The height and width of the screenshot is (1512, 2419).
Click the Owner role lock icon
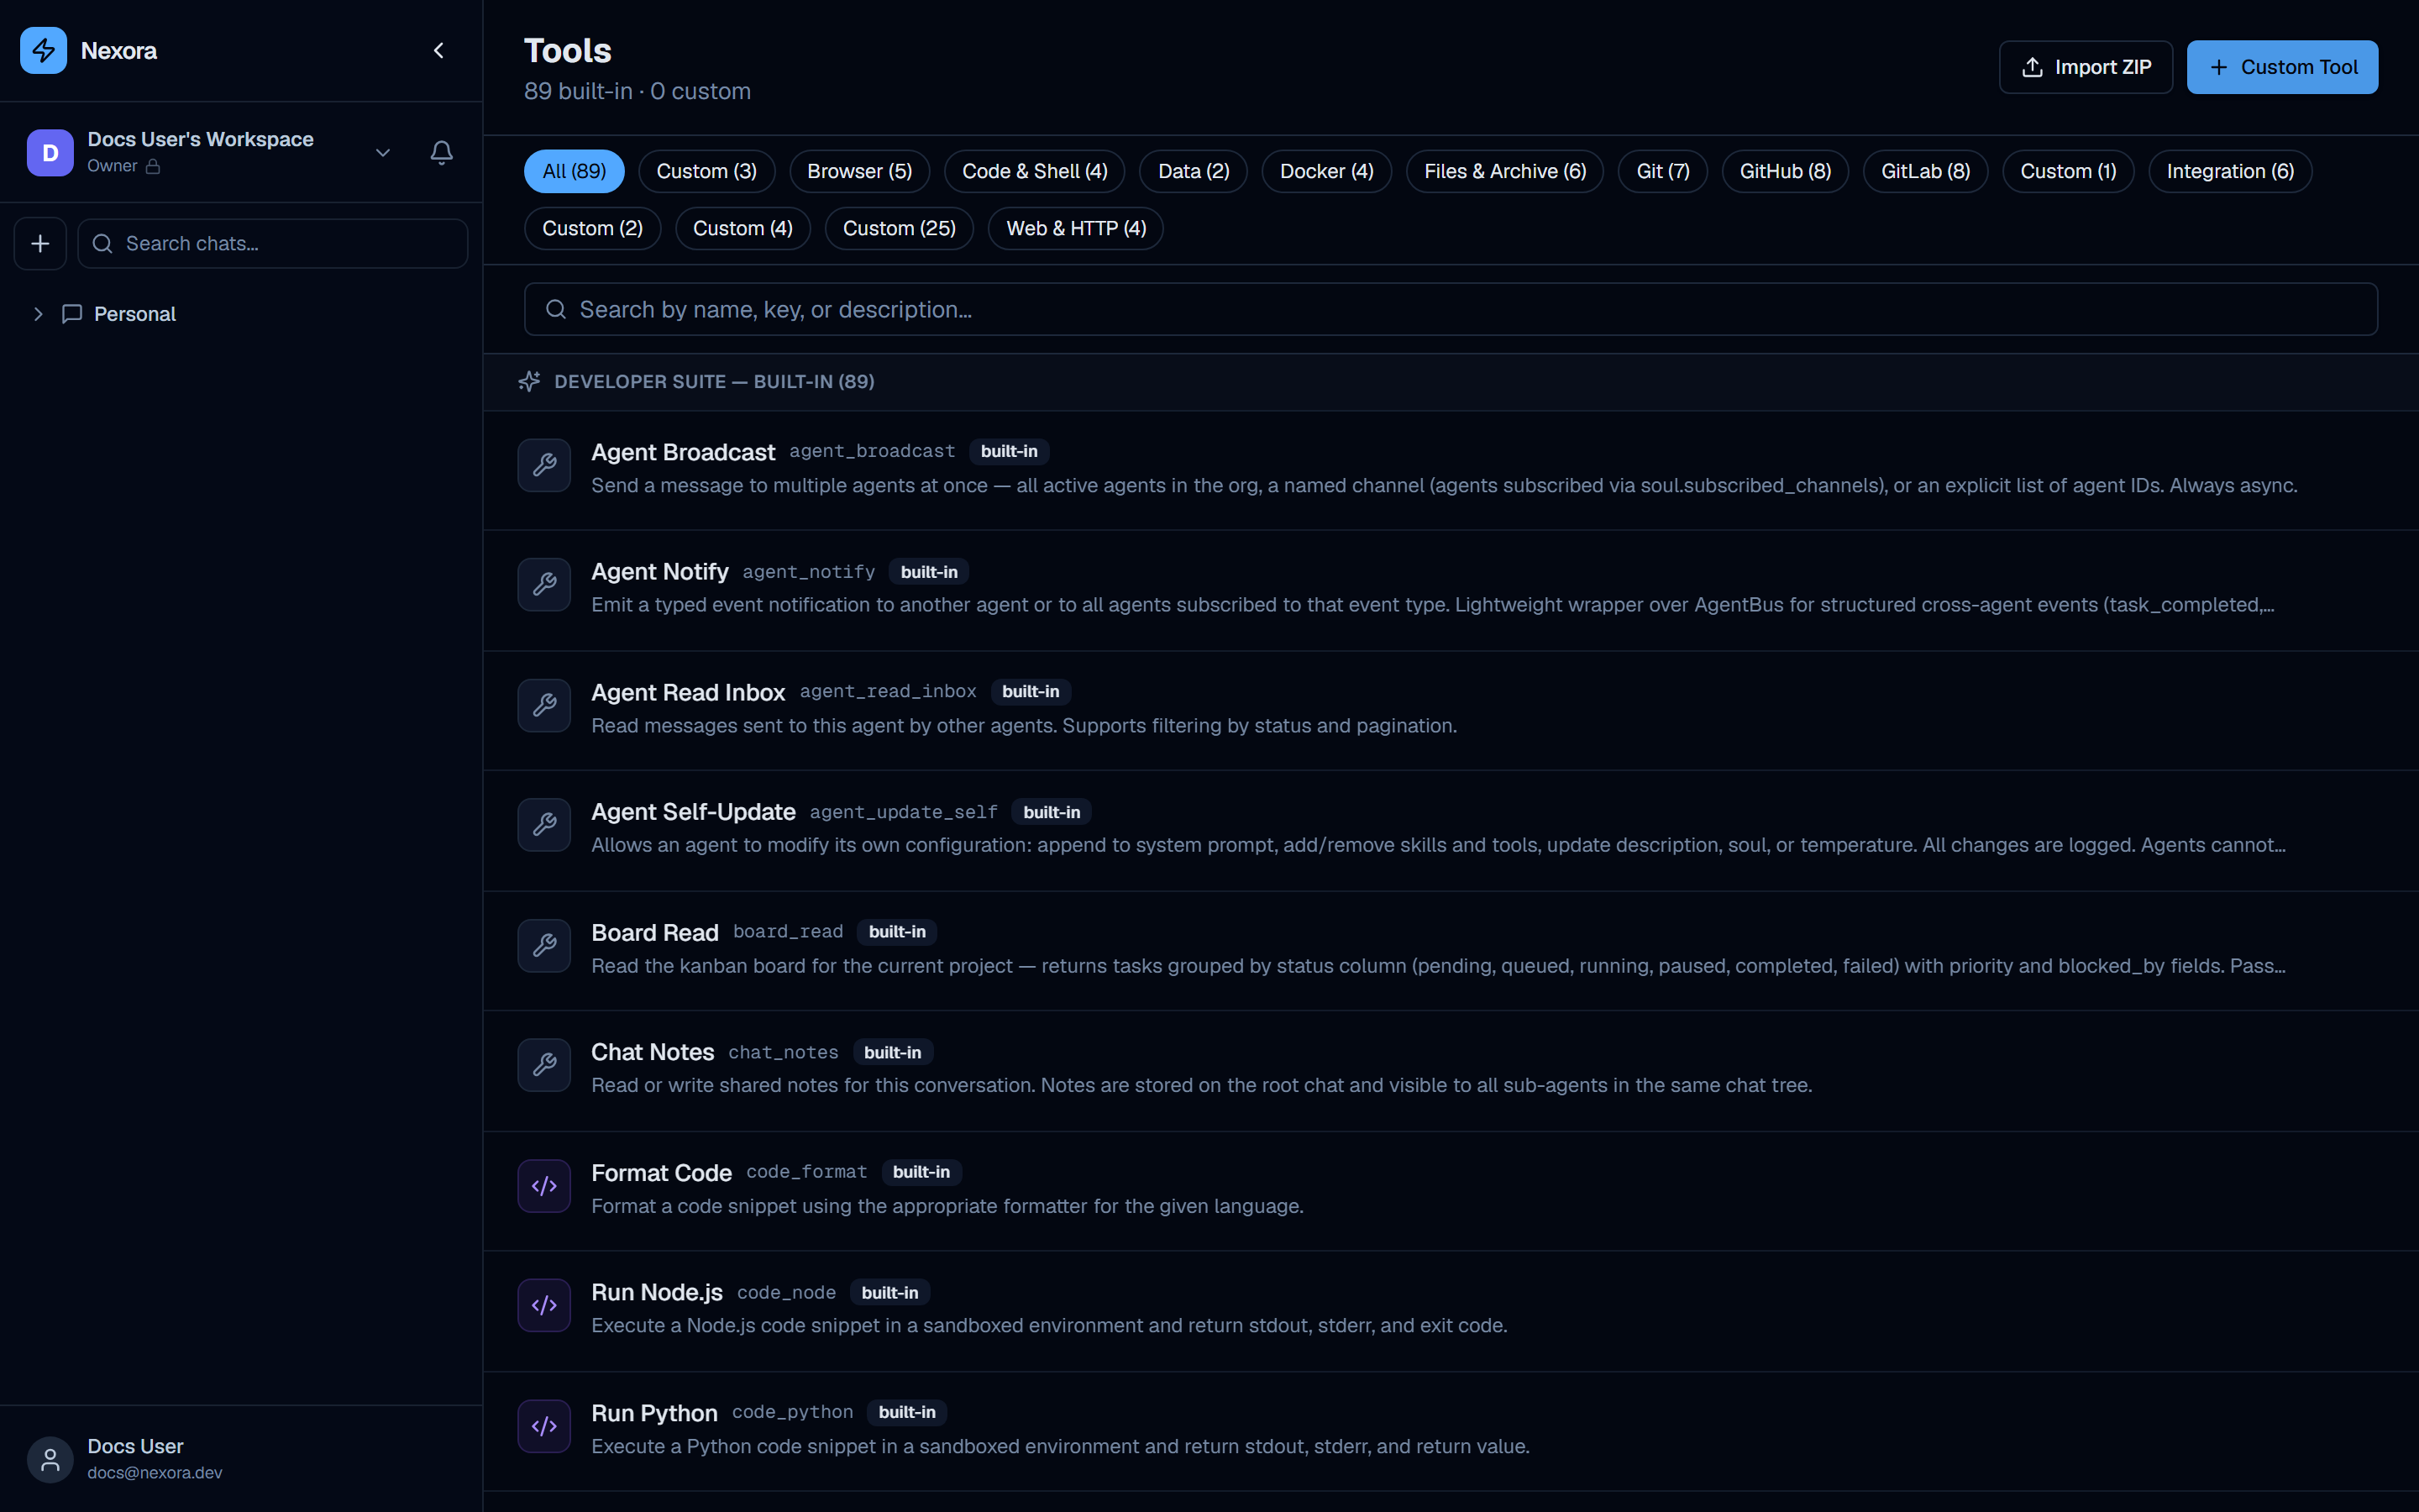(153, 166)
